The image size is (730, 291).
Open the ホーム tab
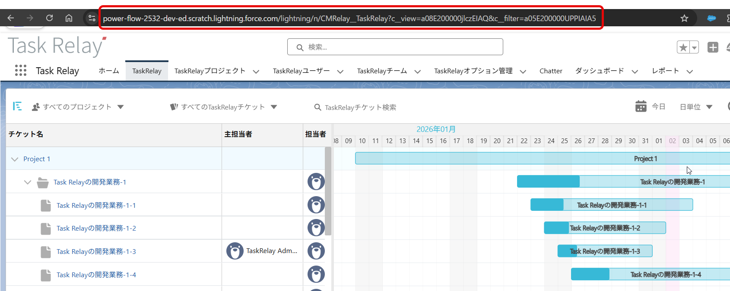click(x=109, y=71)
